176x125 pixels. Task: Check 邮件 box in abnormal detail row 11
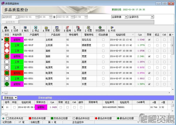coord(81,107)
